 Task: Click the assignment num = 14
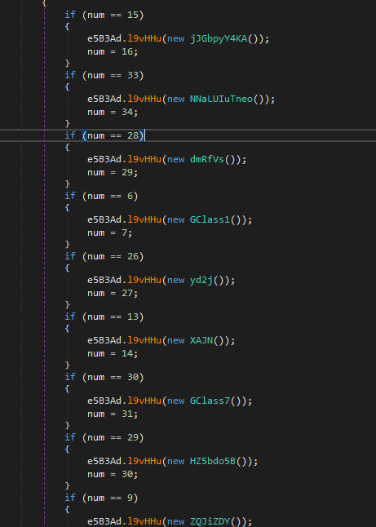click(x=113, y=353)
